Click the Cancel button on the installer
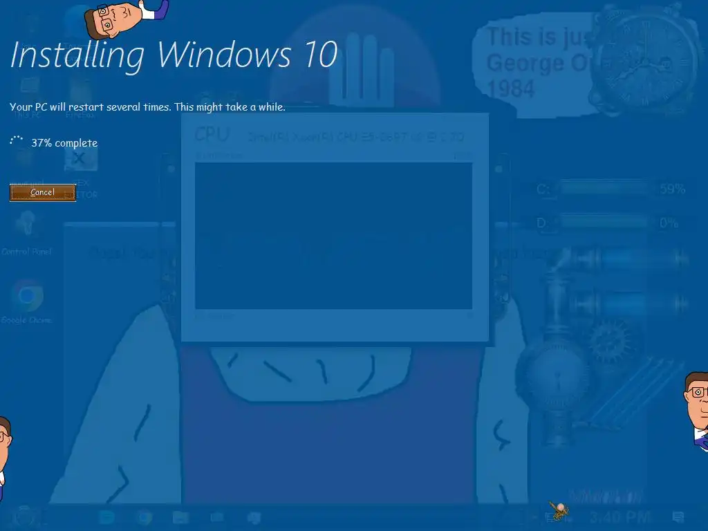 [x=43, y=193]
